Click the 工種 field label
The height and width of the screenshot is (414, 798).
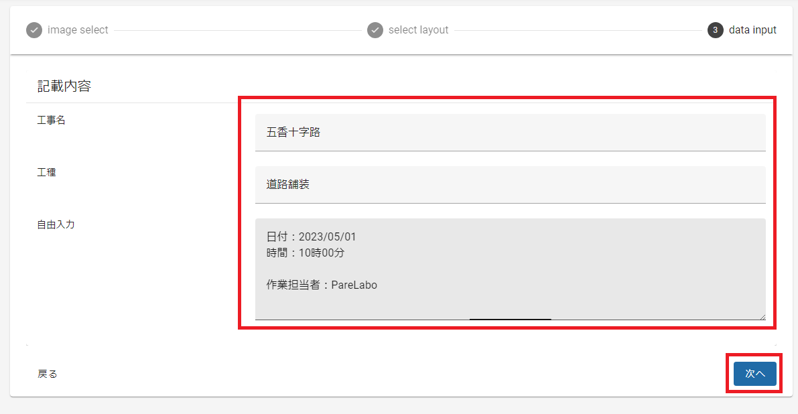46,172
